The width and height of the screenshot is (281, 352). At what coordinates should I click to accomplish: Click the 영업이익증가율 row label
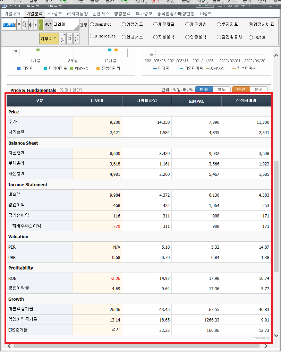23,319
